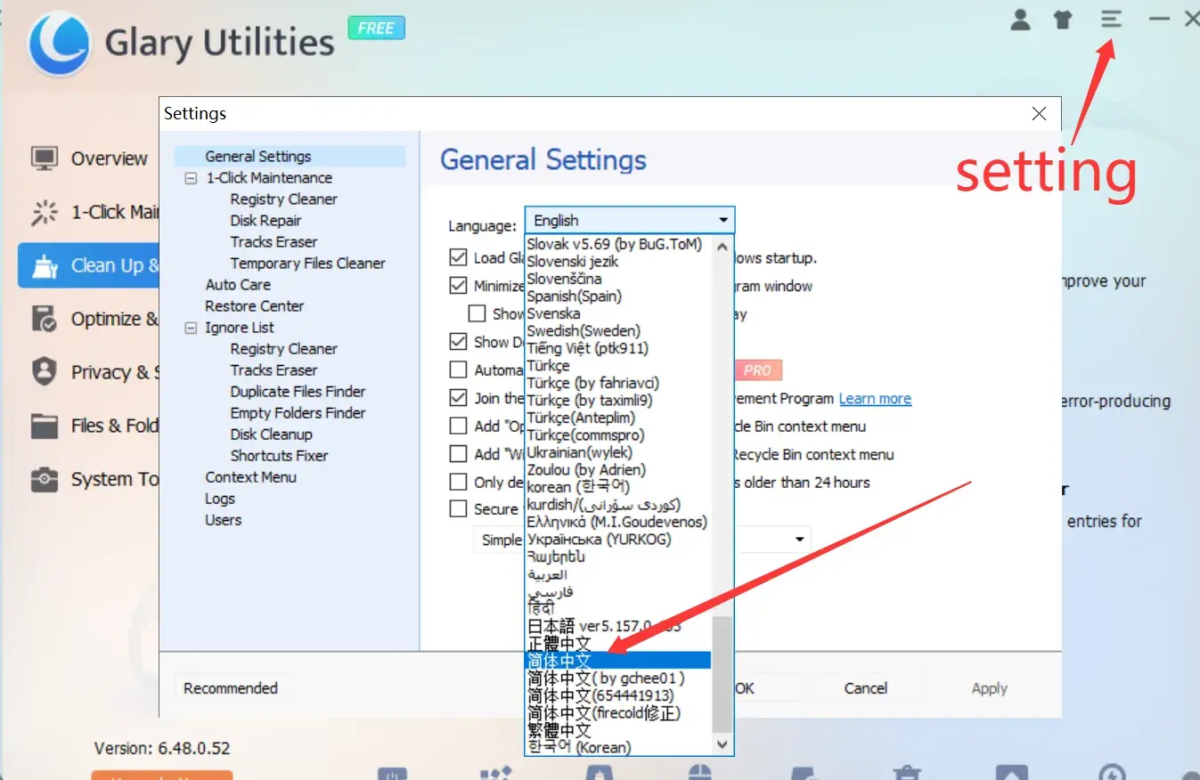Click the Privacy shield icon in the sidebar
This screenshot has width=1200, height=780.
(x=44, y=371)
